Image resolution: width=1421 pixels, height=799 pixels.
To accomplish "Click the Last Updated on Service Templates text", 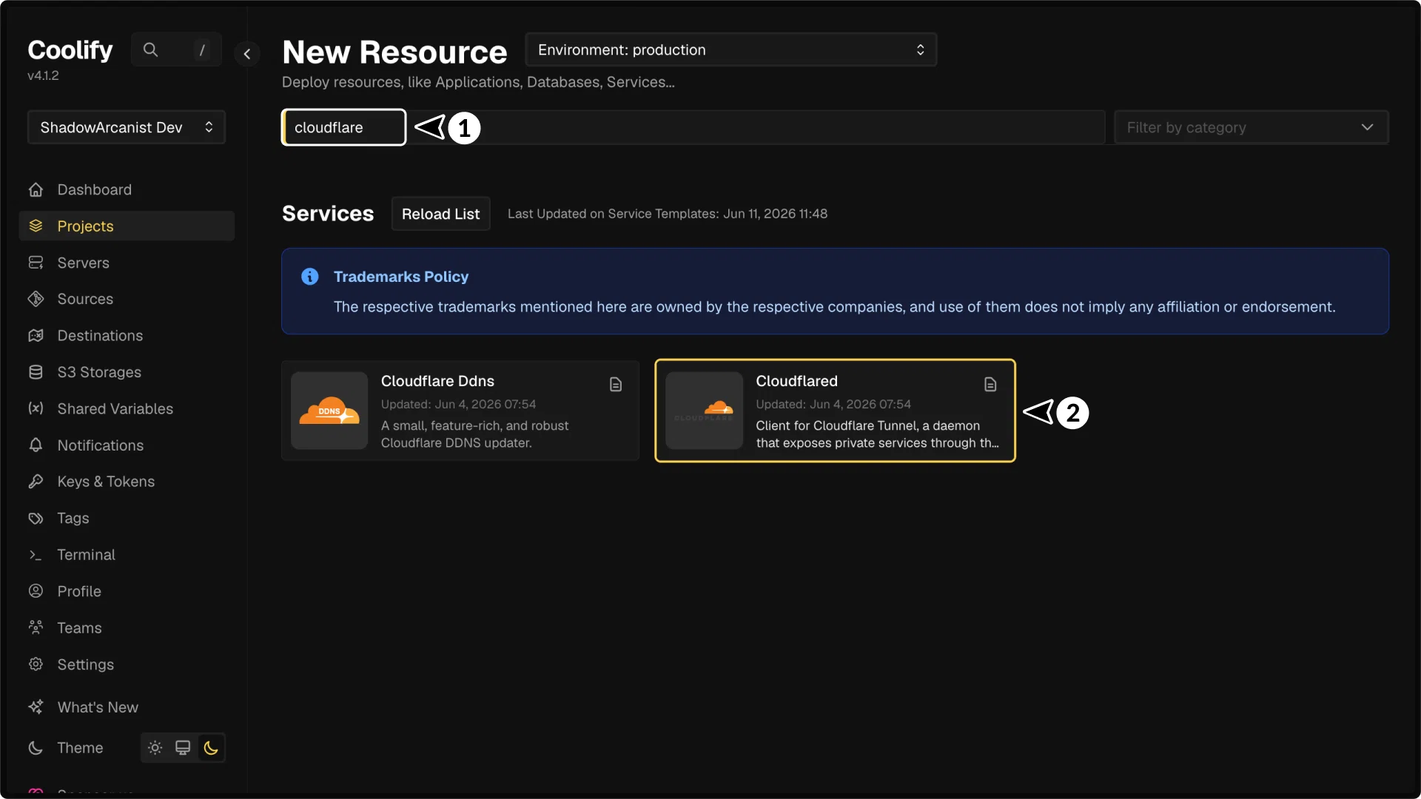I will point(668,214).
